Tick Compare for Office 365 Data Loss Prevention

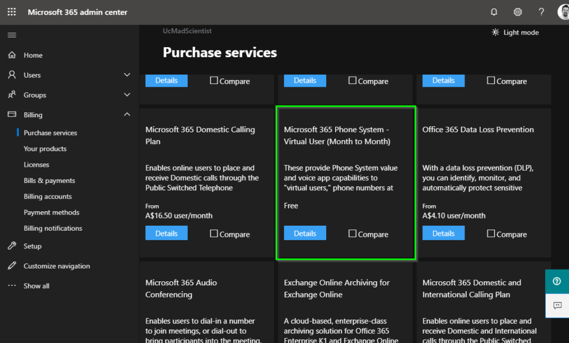(491, 233)
